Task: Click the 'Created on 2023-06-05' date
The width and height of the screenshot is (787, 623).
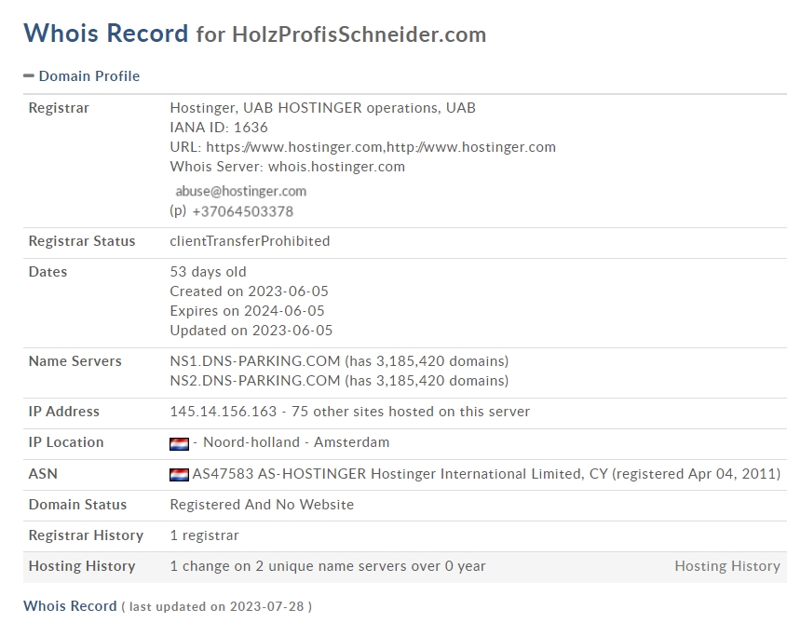Action: point(249,291)
